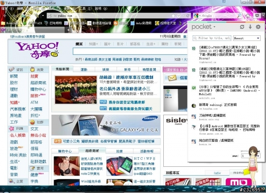Expand the pocket title dropdown

[x=214, y=27]
